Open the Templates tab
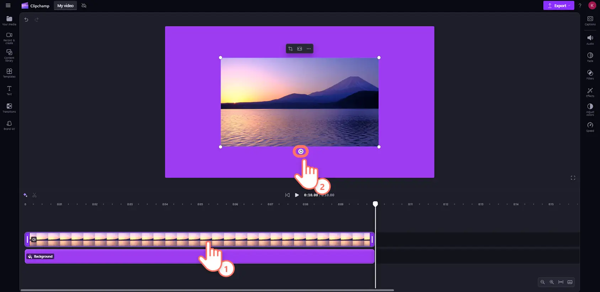 (9, 73)
